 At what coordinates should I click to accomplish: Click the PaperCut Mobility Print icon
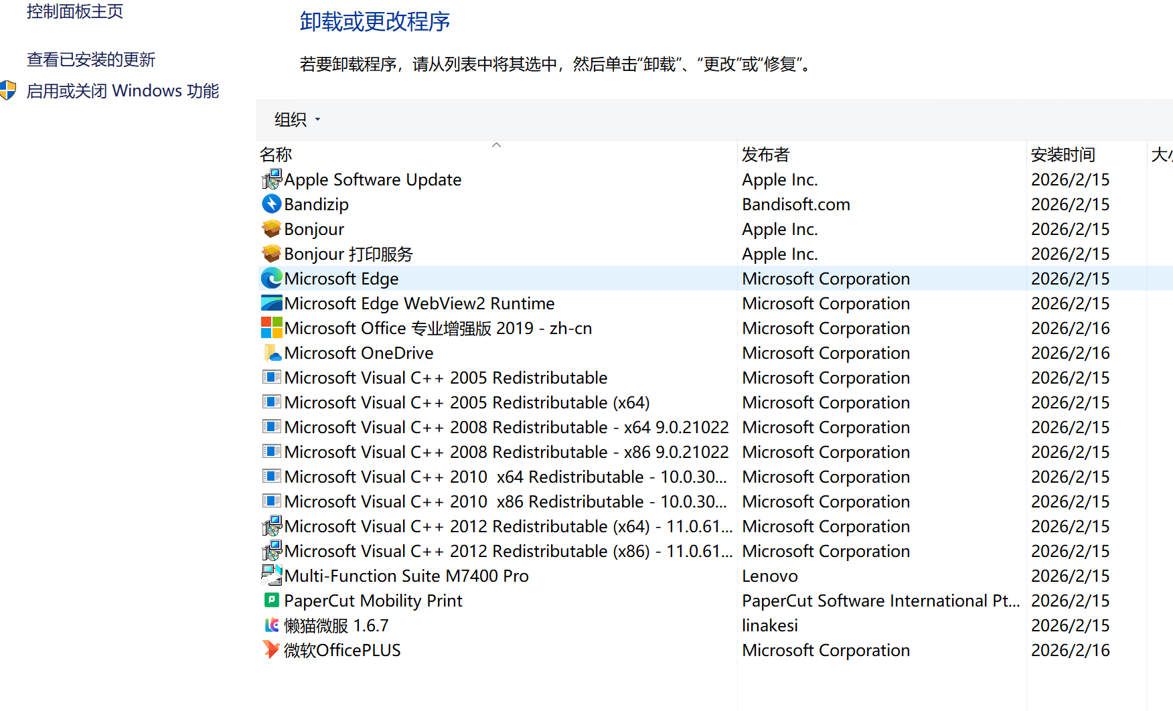(x=271, y=600)
